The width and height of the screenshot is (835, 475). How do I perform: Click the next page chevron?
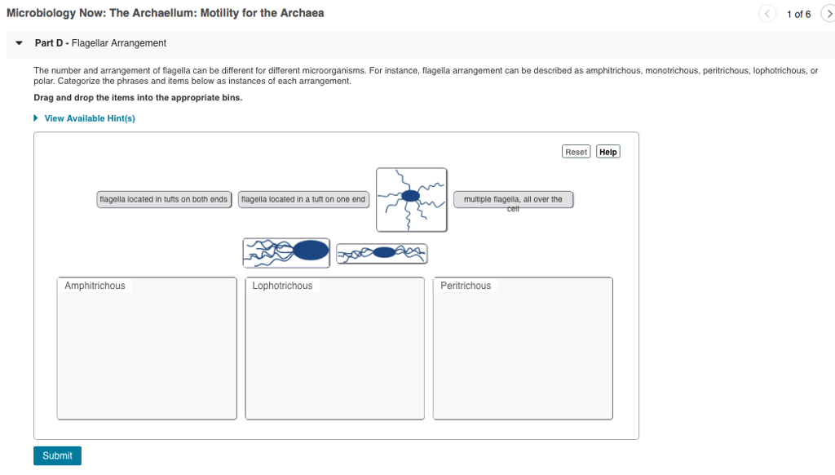pos(830,13)
